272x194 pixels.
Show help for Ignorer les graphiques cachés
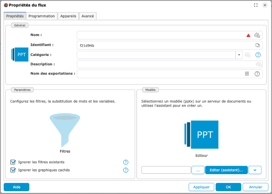point(126,170)
